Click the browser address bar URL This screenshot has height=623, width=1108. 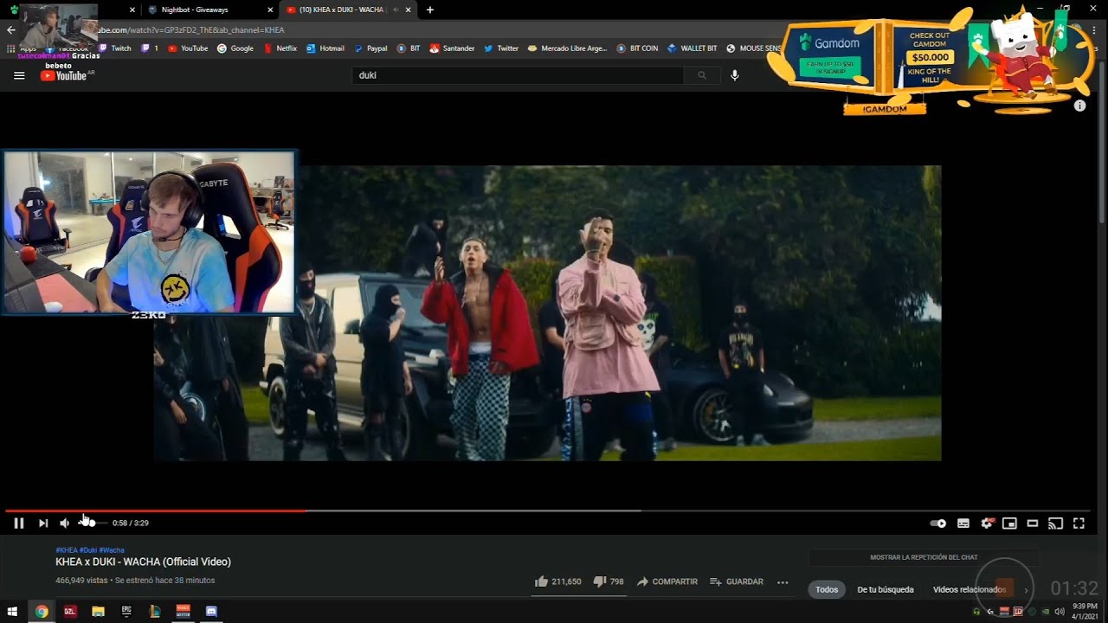pyautogui.click(x=192, y=30)
